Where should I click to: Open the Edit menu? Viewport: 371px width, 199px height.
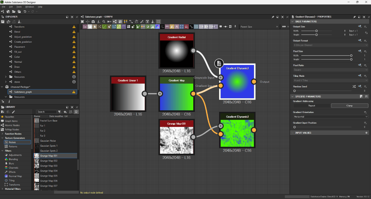[11, 7]
